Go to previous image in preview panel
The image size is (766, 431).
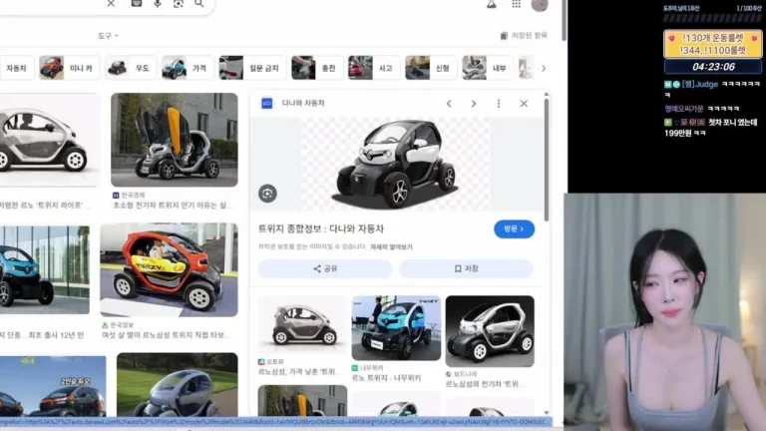[x=449, y=104]
